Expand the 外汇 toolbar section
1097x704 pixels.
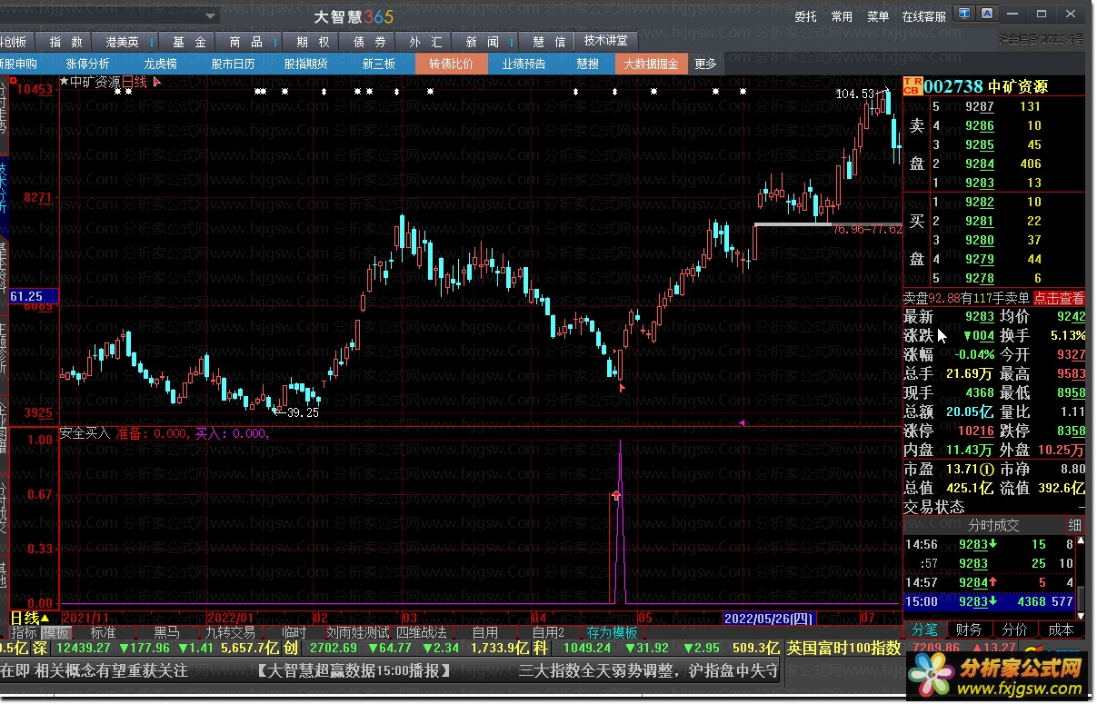pos(425,42)
